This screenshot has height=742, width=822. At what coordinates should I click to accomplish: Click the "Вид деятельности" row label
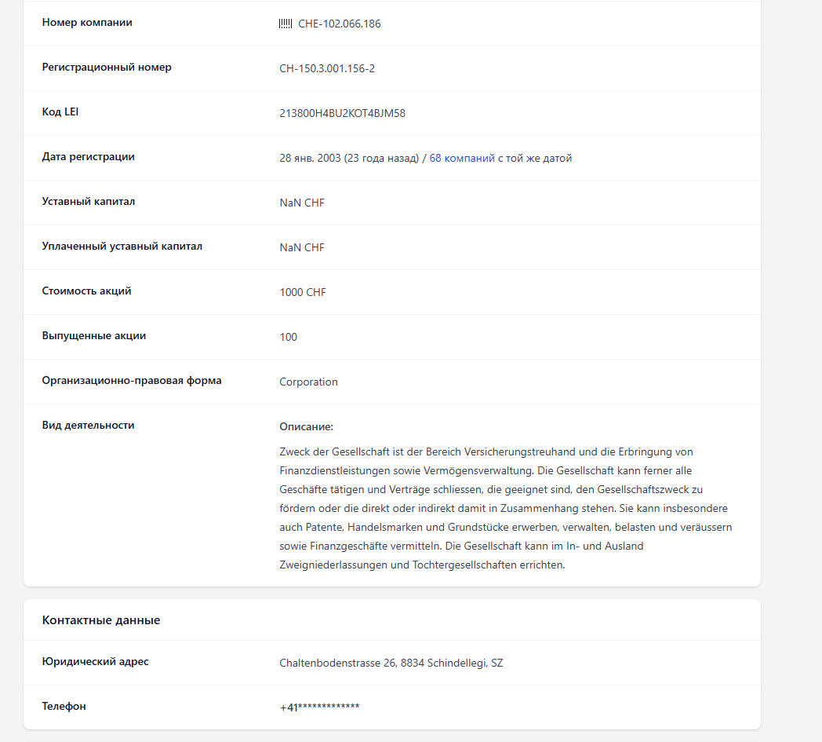pos(88,425)
